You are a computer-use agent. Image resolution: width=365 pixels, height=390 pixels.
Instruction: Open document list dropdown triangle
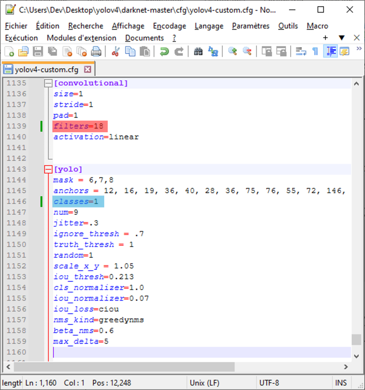[x=341, y=38]
